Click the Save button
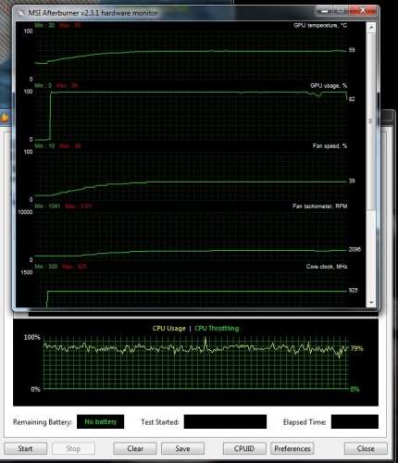Viewport: 398px width, 463px height. point(182,448)
